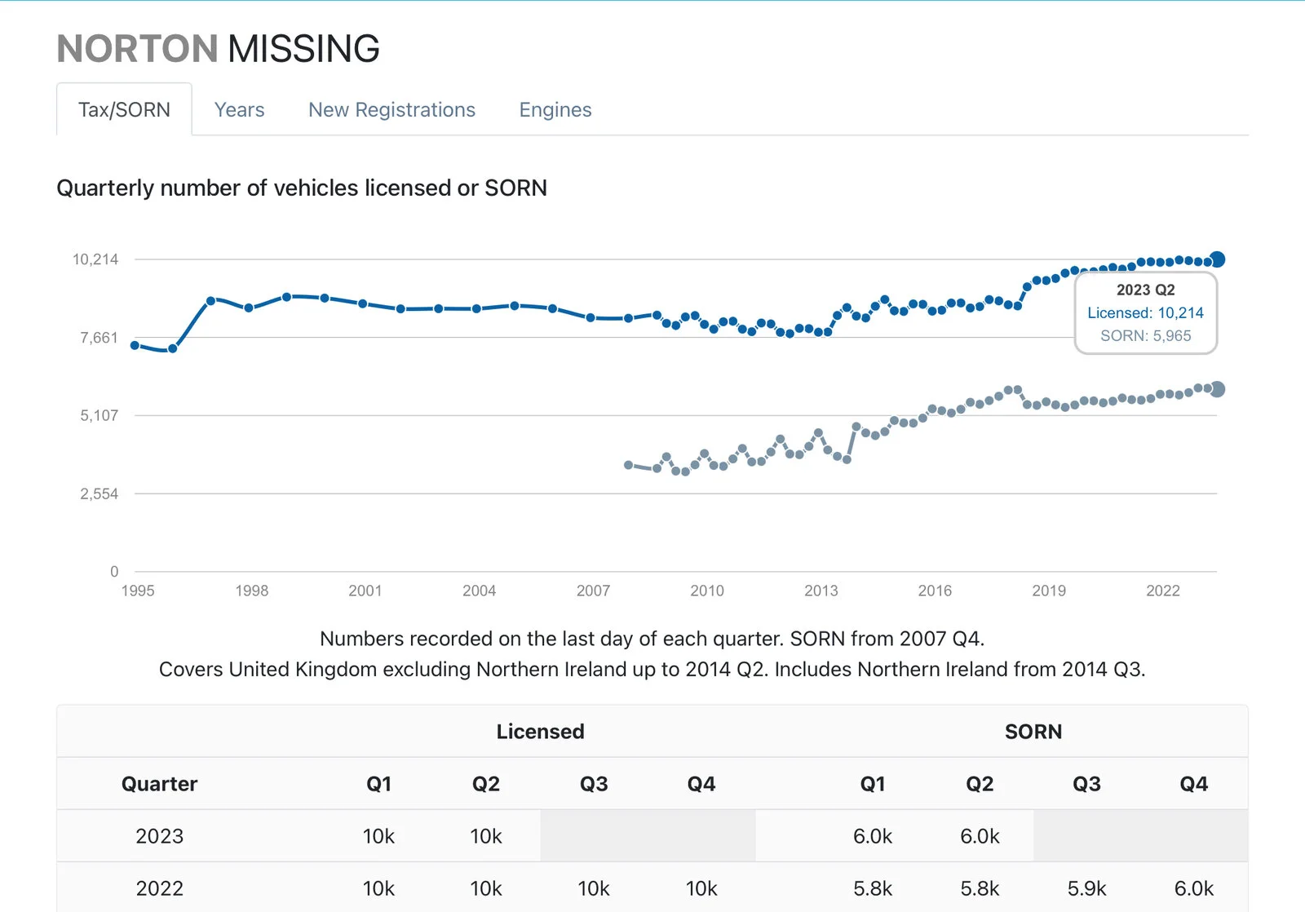Click the 10,214 y-axis label
The height and width of the screenshot is (912, 1305).
(95, 259)
